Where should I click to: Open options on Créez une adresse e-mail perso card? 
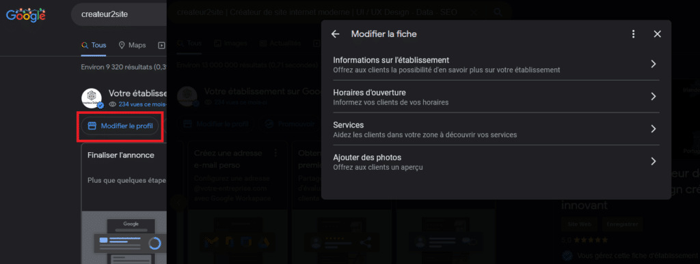(275, 153)
